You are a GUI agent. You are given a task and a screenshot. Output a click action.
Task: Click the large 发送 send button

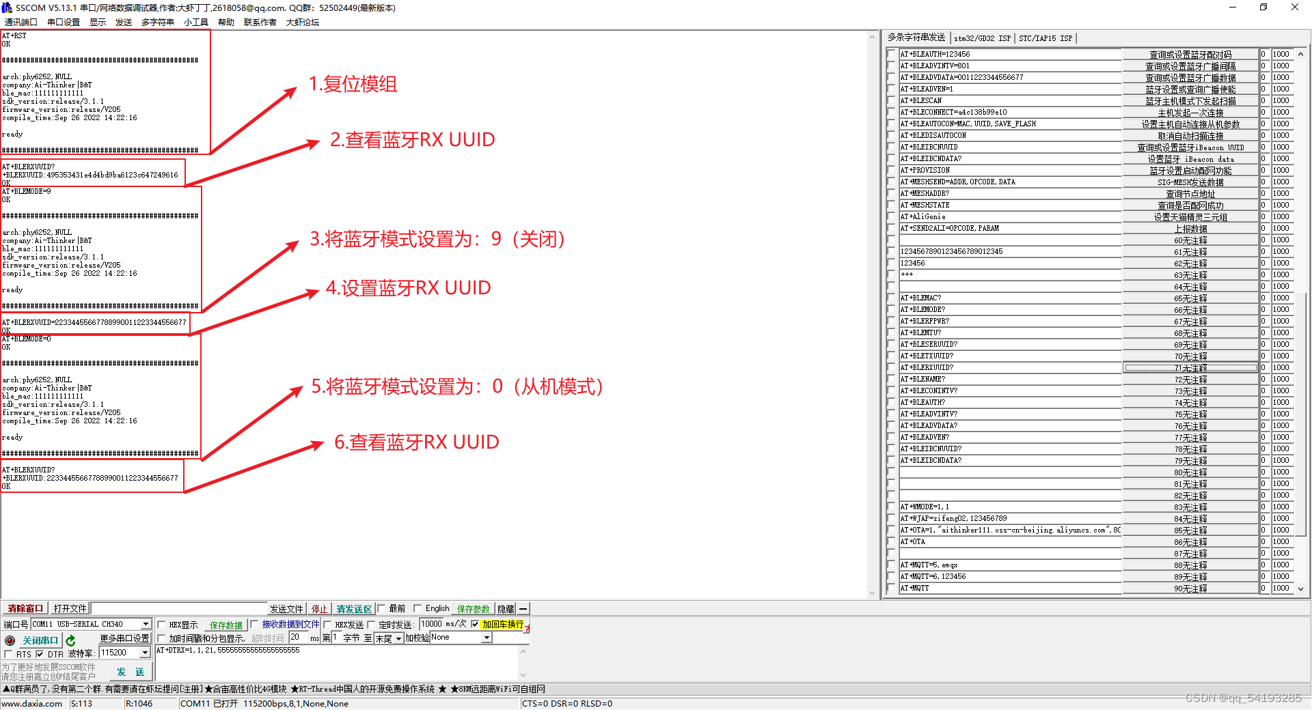tap(131, 672)
